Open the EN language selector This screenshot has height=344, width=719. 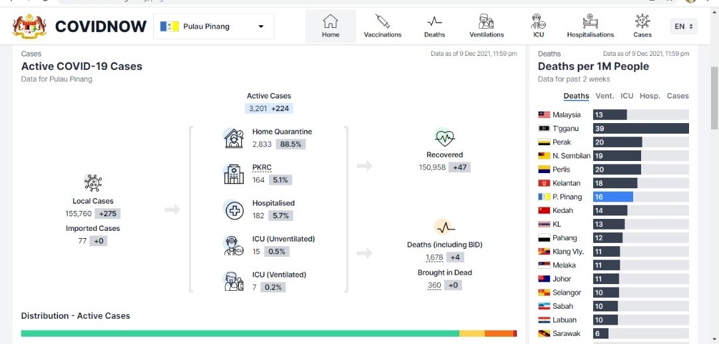coord(683,27)
